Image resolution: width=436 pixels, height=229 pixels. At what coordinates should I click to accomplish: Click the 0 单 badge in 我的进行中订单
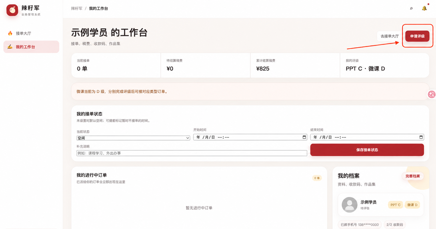point(317,178)
